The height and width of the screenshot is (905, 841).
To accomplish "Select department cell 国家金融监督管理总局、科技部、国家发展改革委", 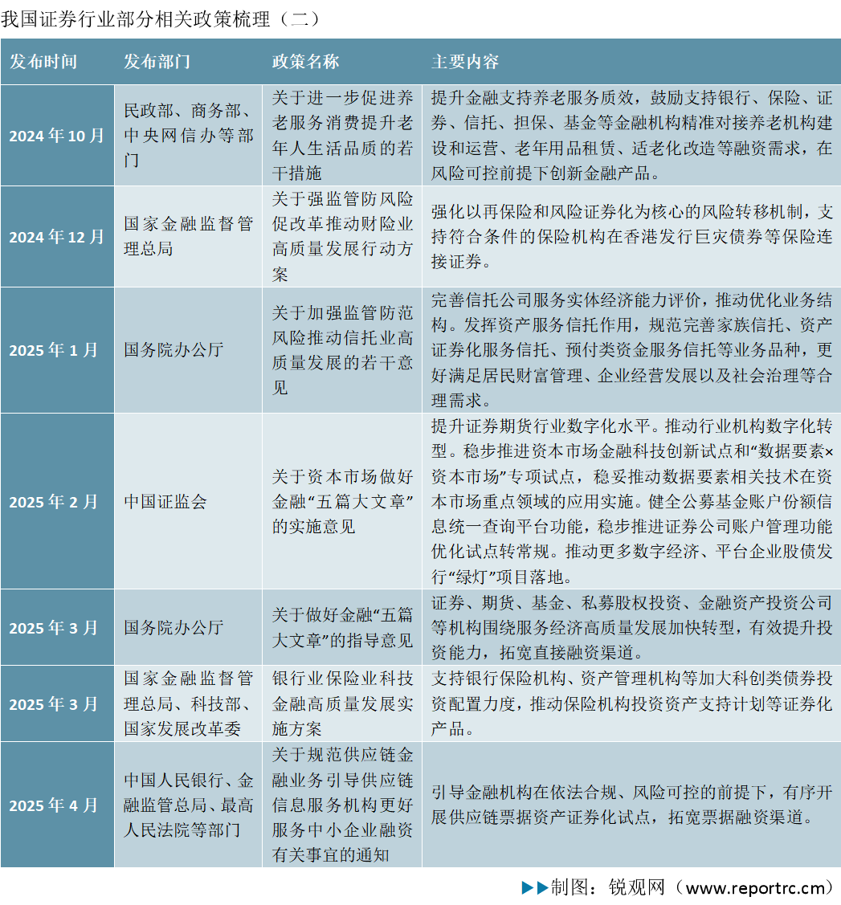I will [188, 704].
